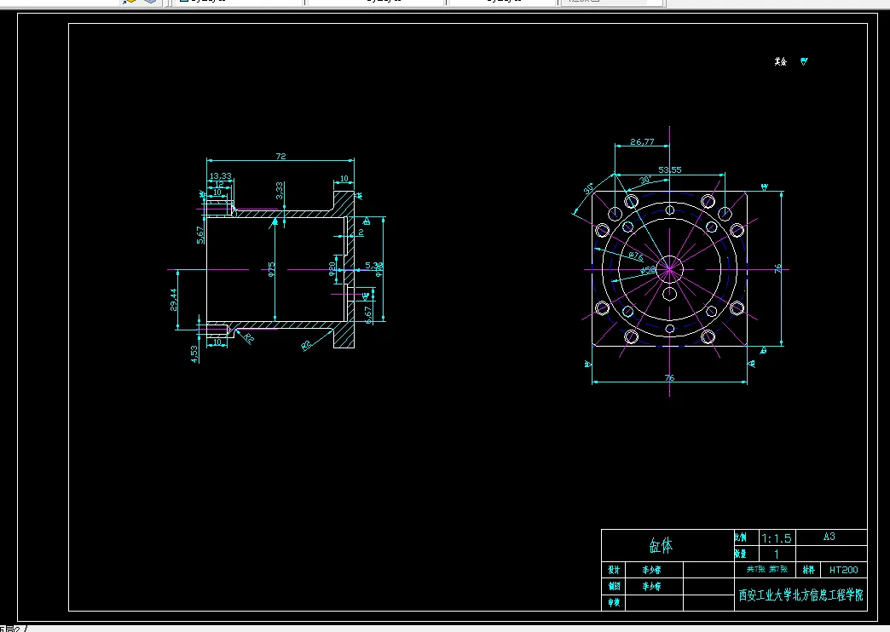
Task: Select the φ20 diameter dimension
Action: [x=332, y=269]
